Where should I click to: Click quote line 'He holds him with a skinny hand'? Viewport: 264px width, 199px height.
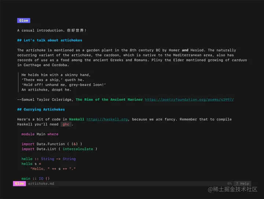click(56, 75)
